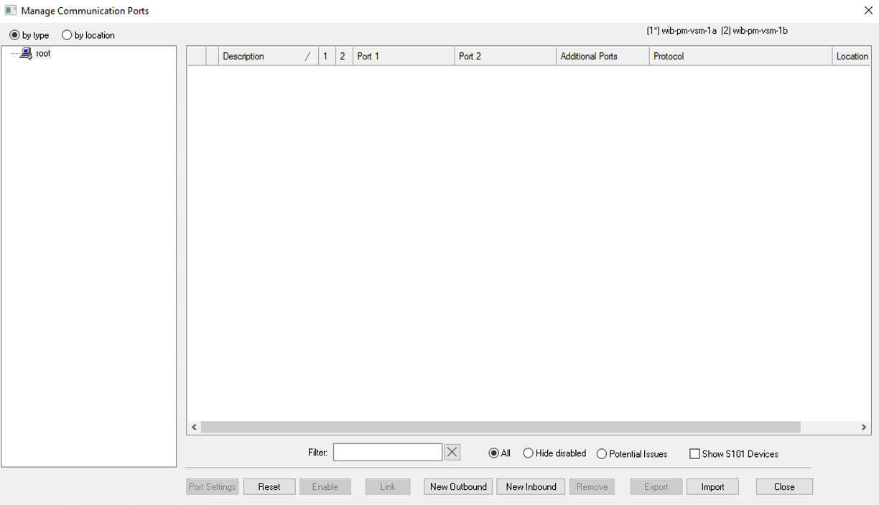Click the Additional Ports column header
Viewport: 879px width, 505px height.
(602, 57)
